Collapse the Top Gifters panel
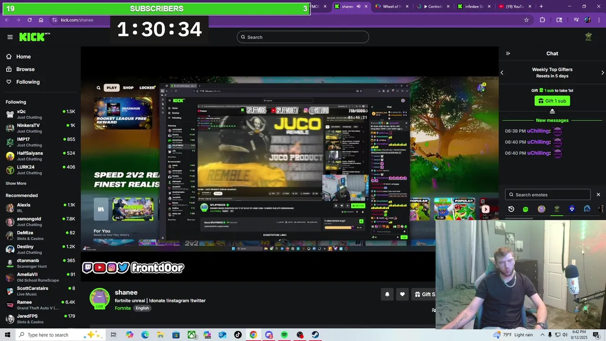606x341 pixels. pyautogui.click(x=552, y=111)
